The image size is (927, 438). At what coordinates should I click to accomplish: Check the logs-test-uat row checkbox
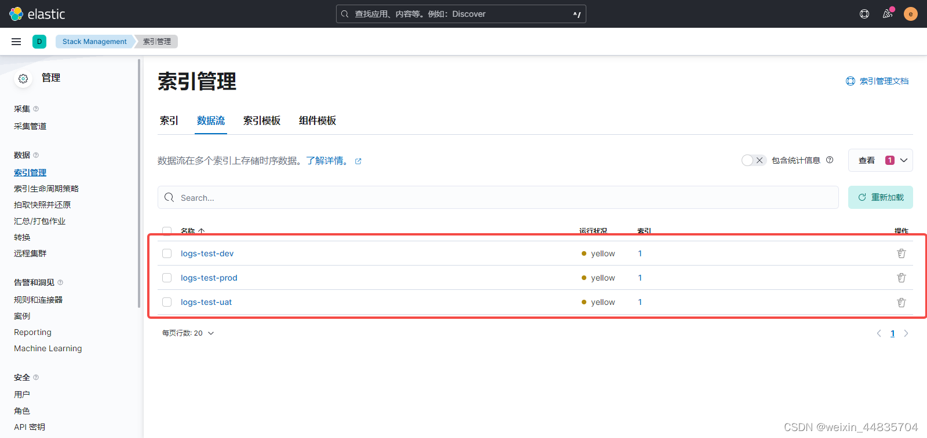point(167,302)
